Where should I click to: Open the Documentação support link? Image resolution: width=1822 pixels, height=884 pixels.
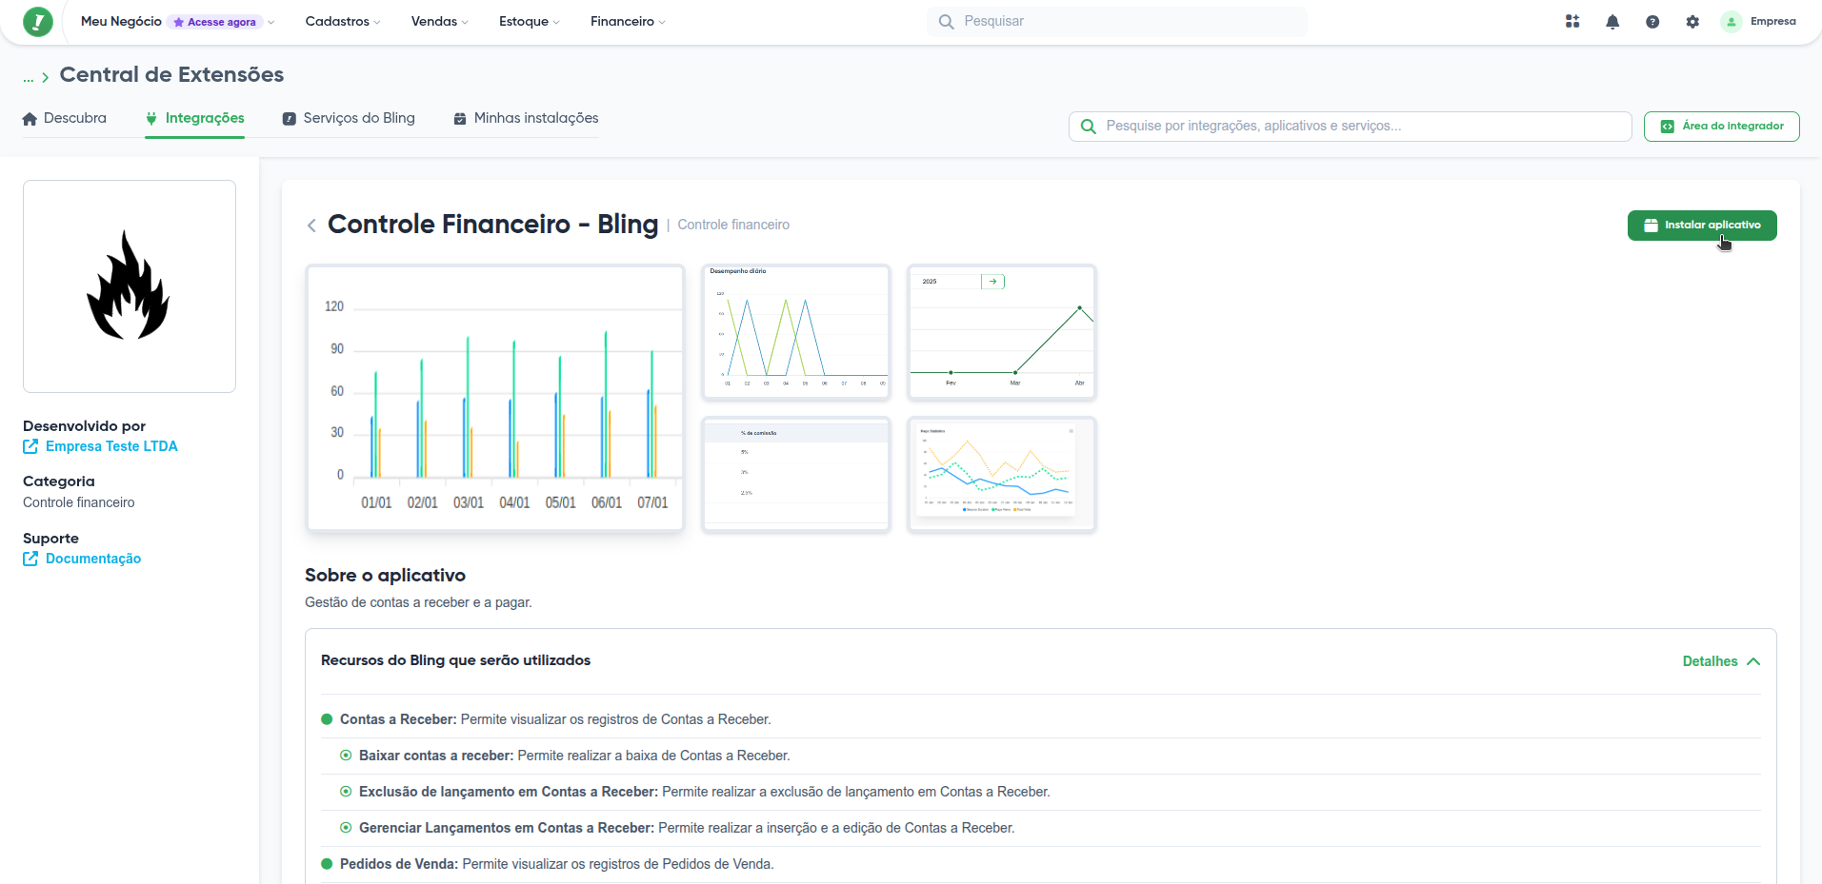93,559
